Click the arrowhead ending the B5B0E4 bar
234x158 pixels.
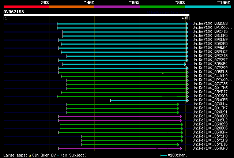[x=185, y=64]
